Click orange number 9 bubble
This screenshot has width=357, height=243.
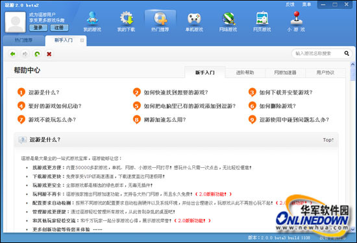pyautogui.click(x=252, y=120)
